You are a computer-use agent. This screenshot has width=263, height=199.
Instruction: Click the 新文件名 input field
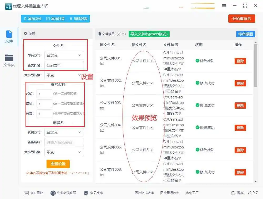pos(64,65)
